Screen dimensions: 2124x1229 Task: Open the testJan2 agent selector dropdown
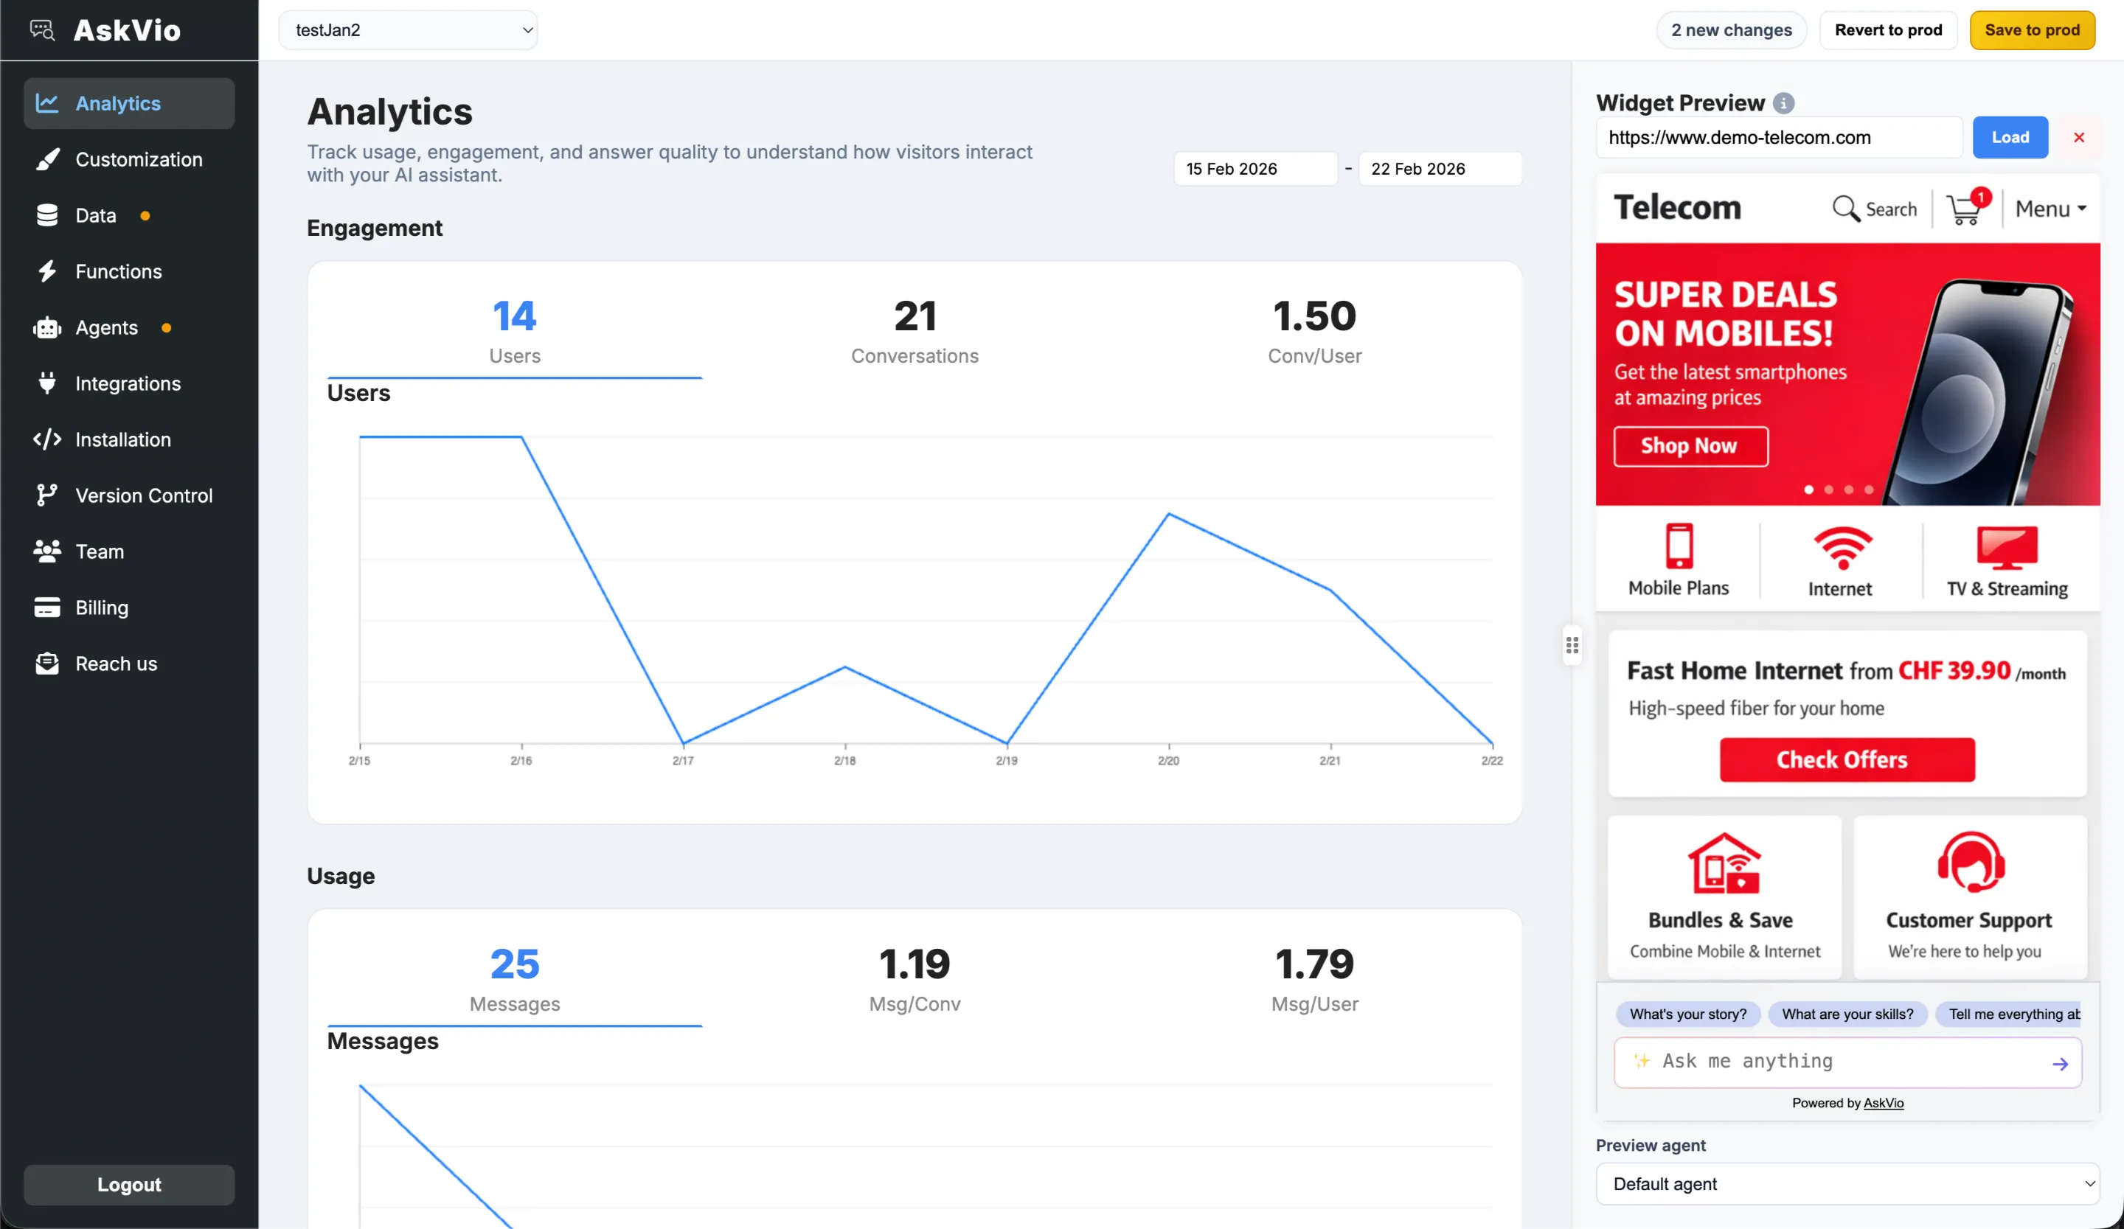pos(409,29)
